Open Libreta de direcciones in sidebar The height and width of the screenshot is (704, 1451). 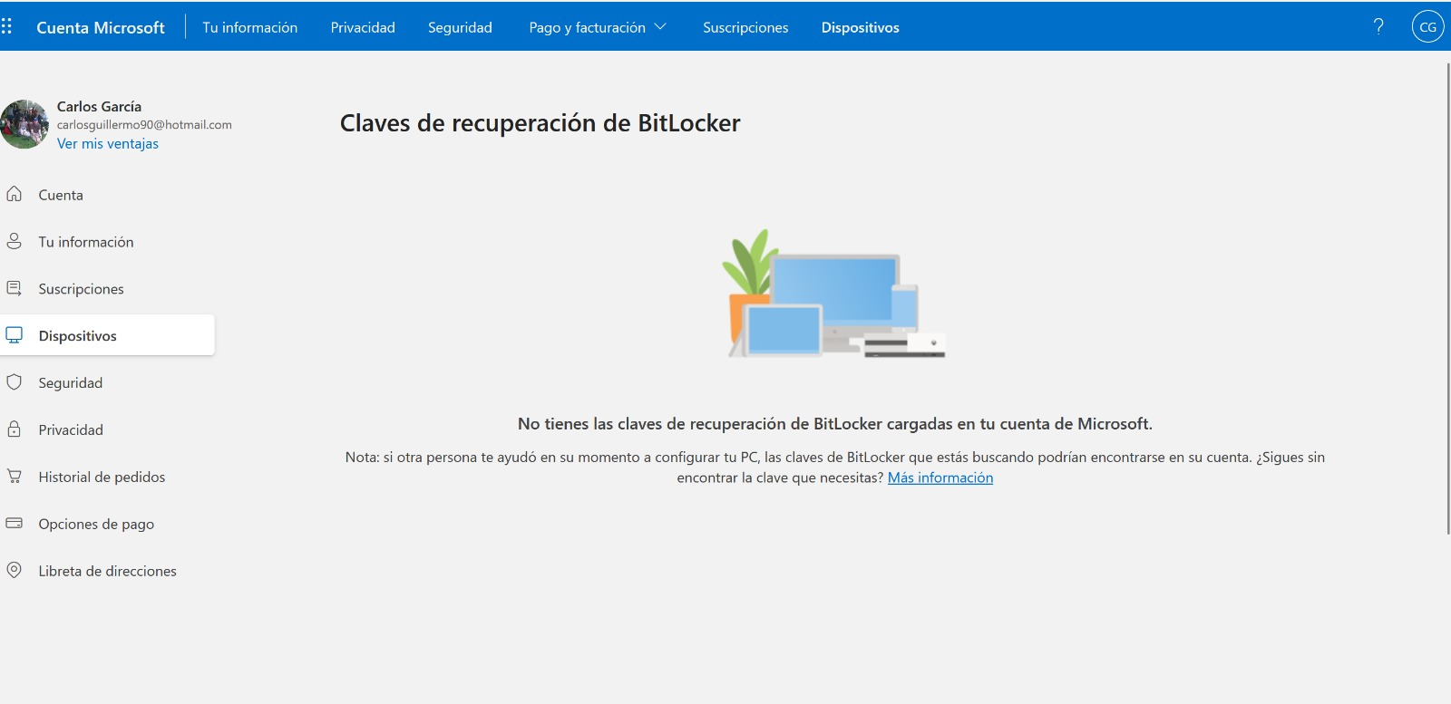(107, 571)
